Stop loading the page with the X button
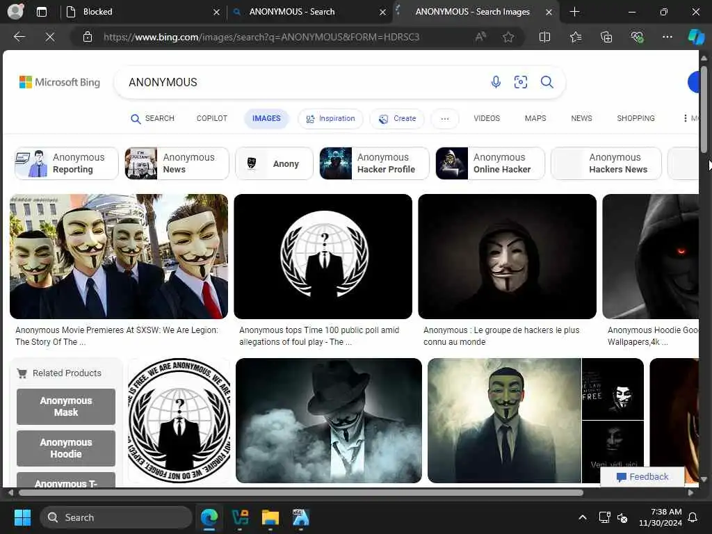This screenshot has width=712, height=534. coord(50,37)
